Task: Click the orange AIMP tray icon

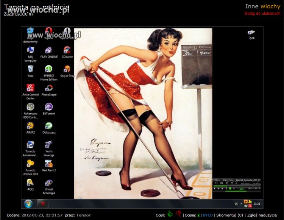Action: coord(246,201)
